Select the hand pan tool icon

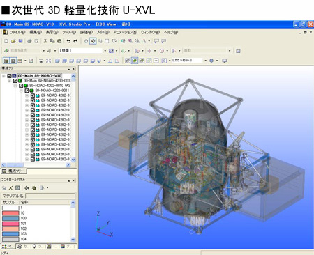(x=86, y=41)
